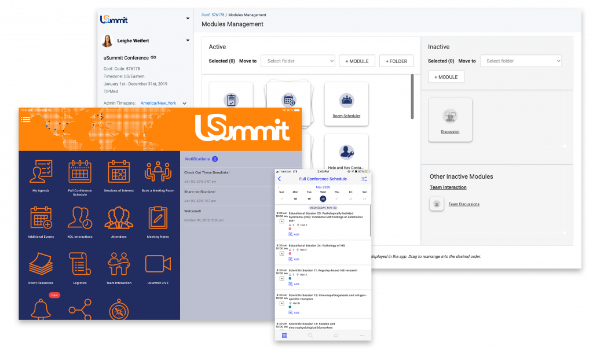Click the clipboard module card in Active
Image resolution: width=593 pixels, height=354 pixels.
click(x=231, y=95)
